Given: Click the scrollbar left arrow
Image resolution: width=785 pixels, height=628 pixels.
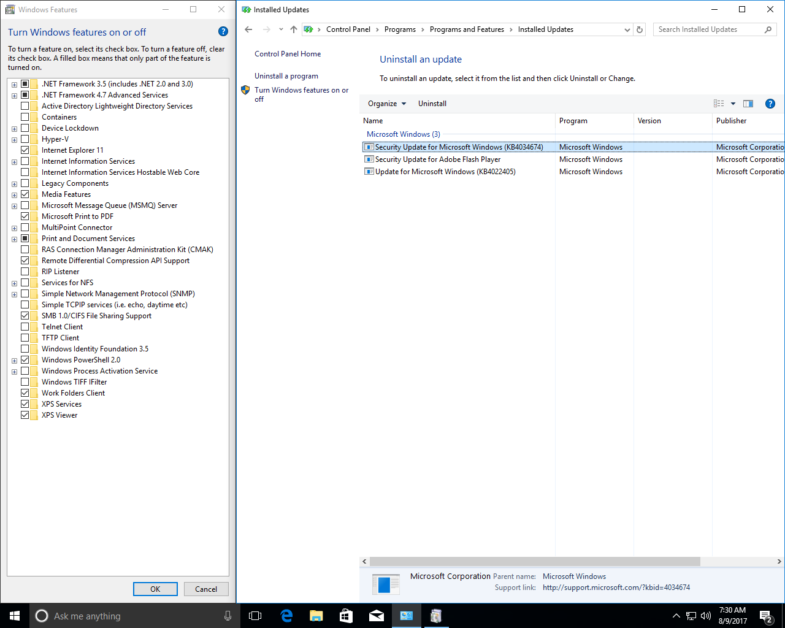Looking at the screenshot, I should [364, 561].
